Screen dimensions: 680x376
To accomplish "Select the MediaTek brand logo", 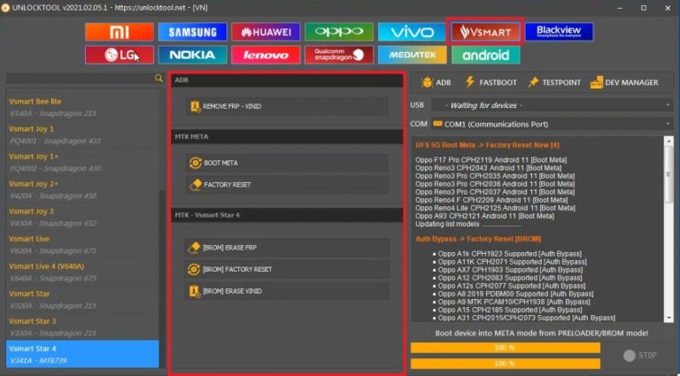I will click(412, 55).
